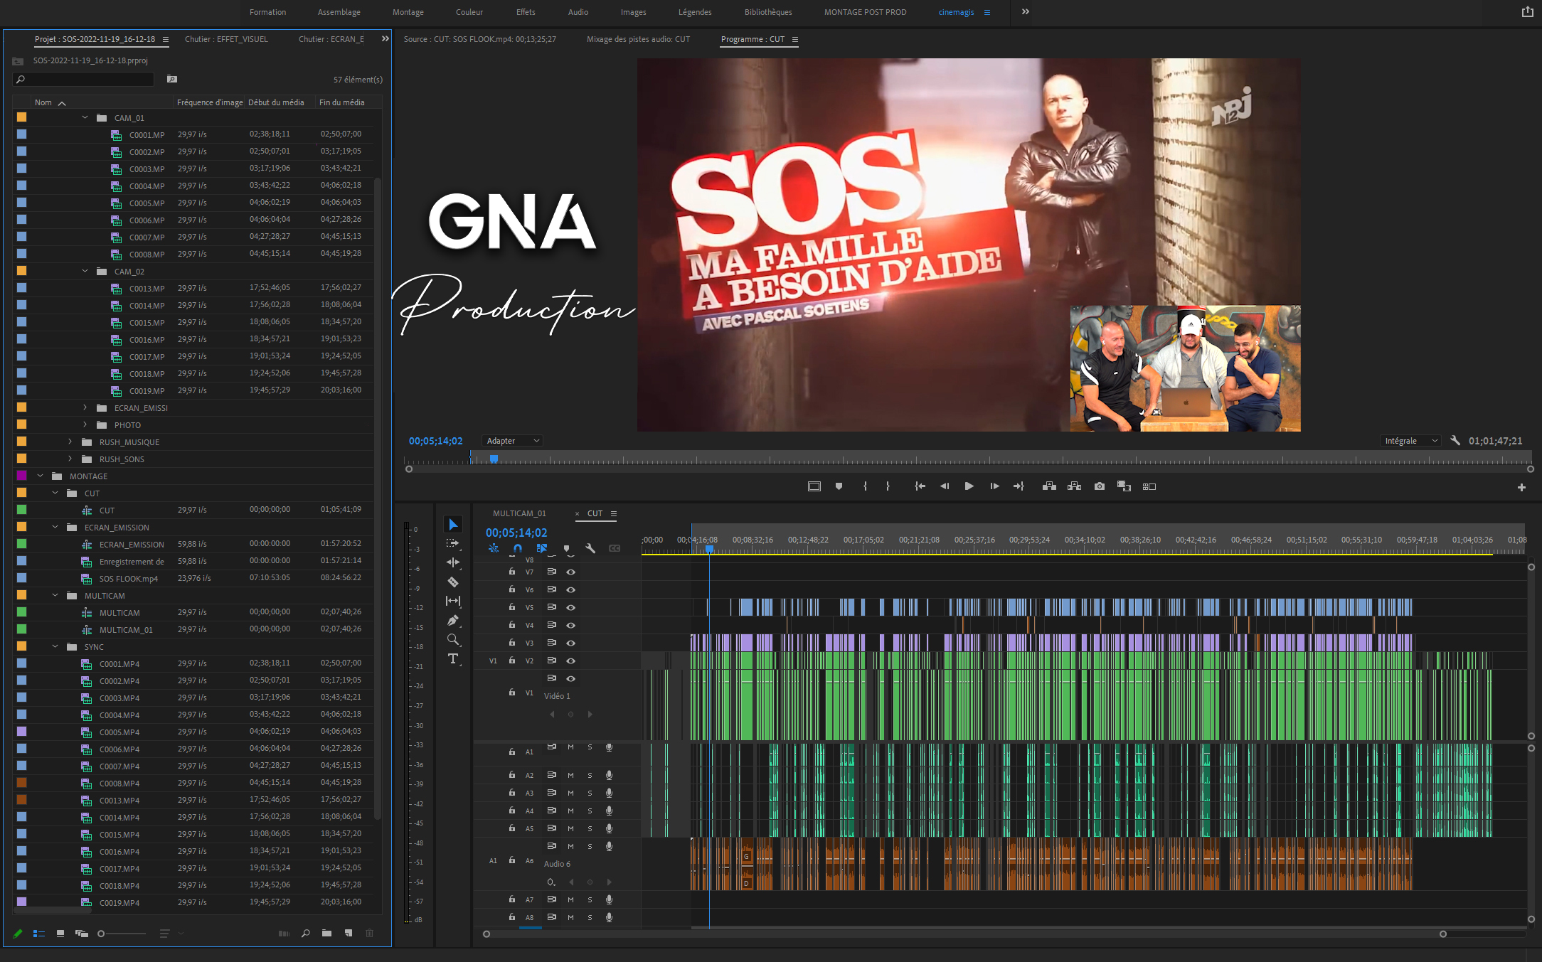Toggle V3 track visibility eye
Image resolution: width=1542 pixels, height=962 pixels.
(570, 643)
